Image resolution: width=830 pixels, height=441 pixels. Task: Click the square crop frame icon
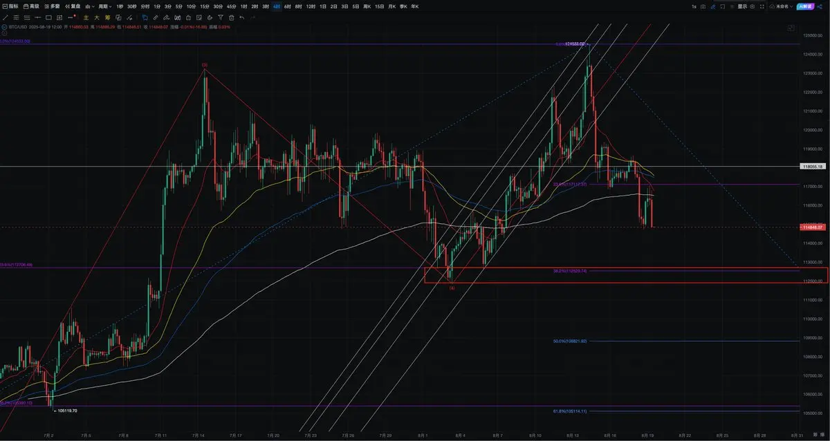click(x=722, y=6)
